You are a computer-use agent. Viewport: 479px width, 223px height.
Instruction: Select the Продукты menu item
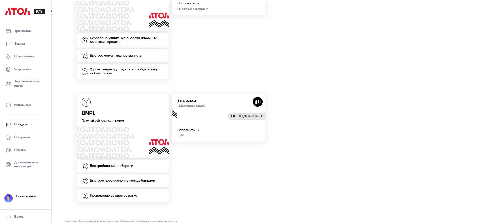21,124
